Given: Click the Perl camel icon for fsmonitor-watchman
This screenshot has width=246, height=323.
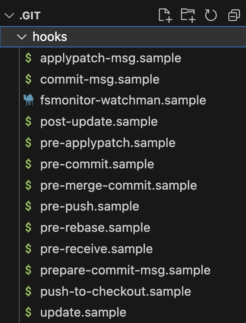Looking at the screenshot, I should (29, 100).
